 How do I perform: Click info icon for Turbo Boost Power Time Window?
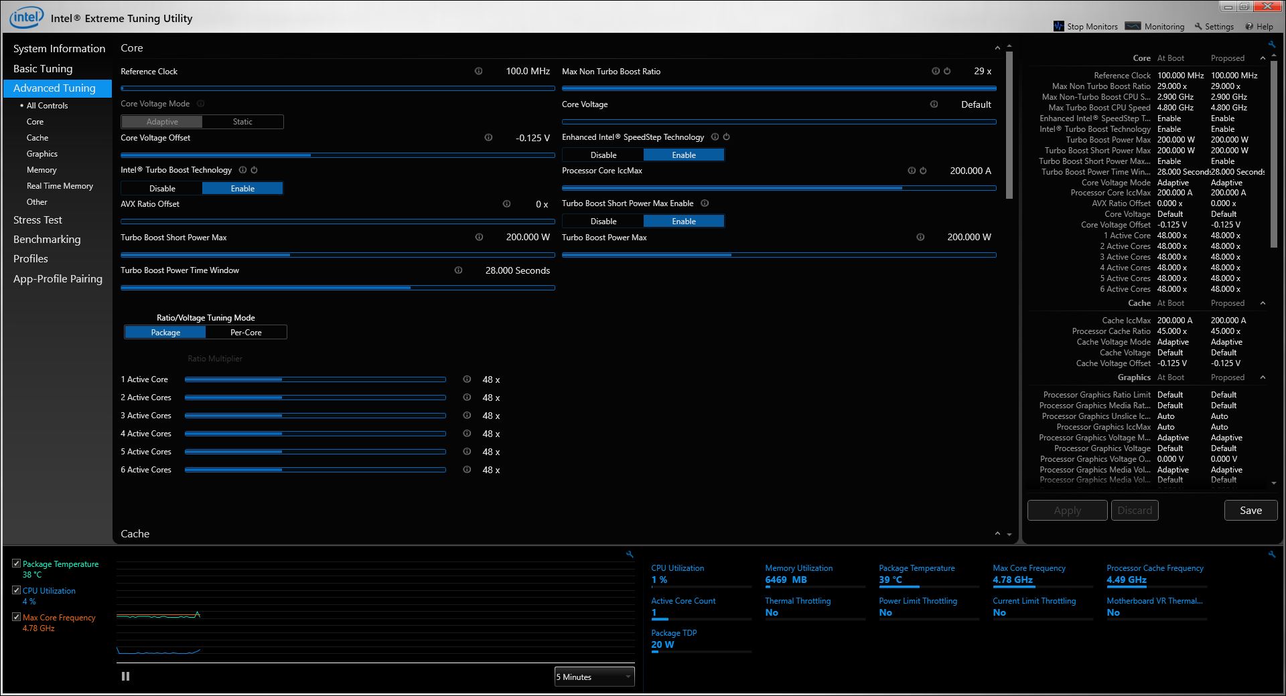click(x=458, y=270)
